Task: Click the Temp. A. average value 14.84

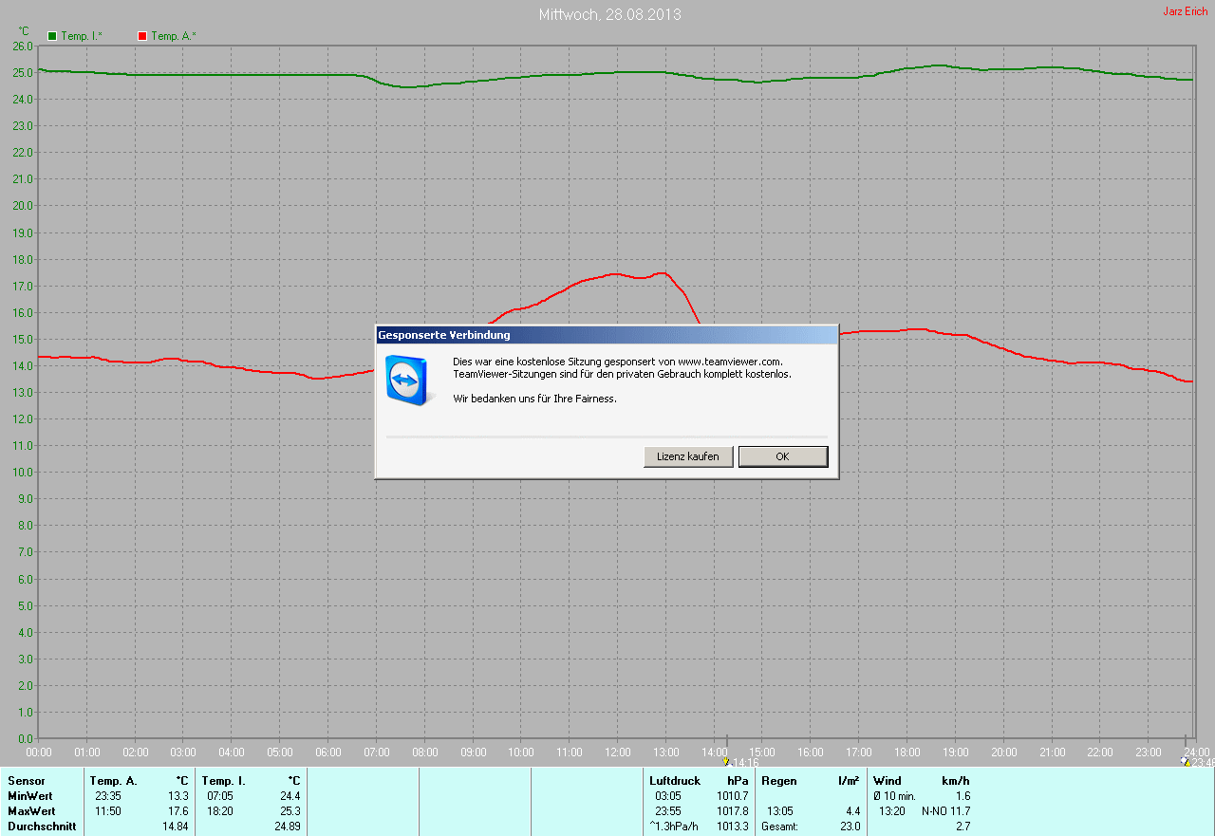Action: 175,827
